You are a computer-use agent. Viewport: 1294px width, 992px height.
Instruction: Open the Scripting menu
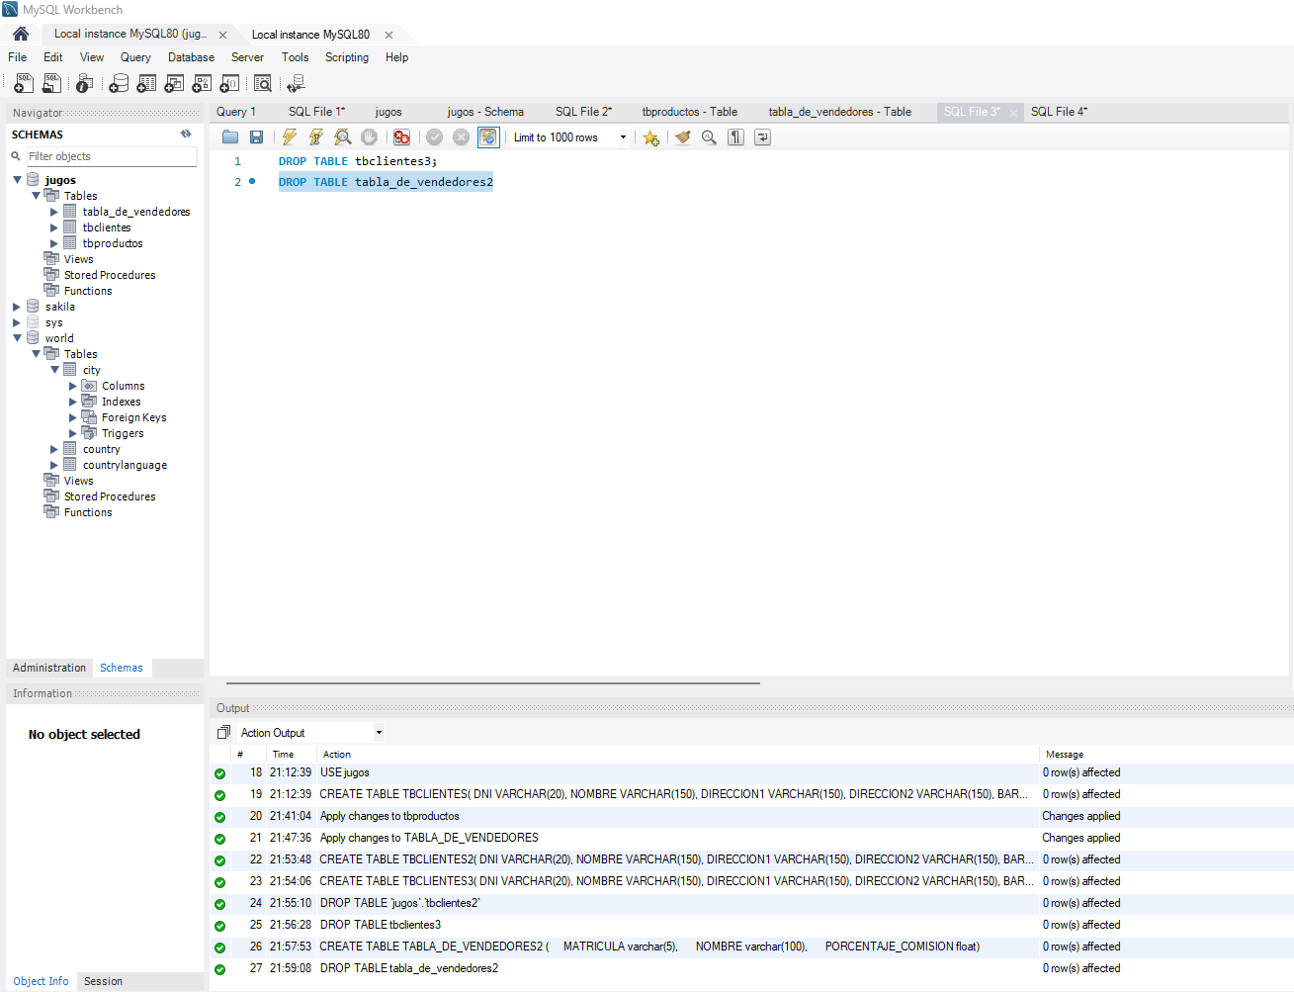click(347, 57)
